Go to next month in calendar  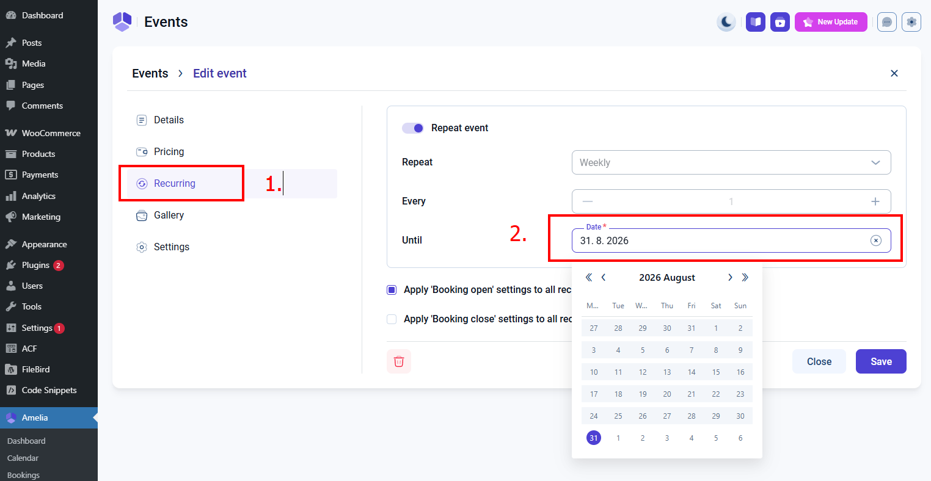[x=730, y=277]
